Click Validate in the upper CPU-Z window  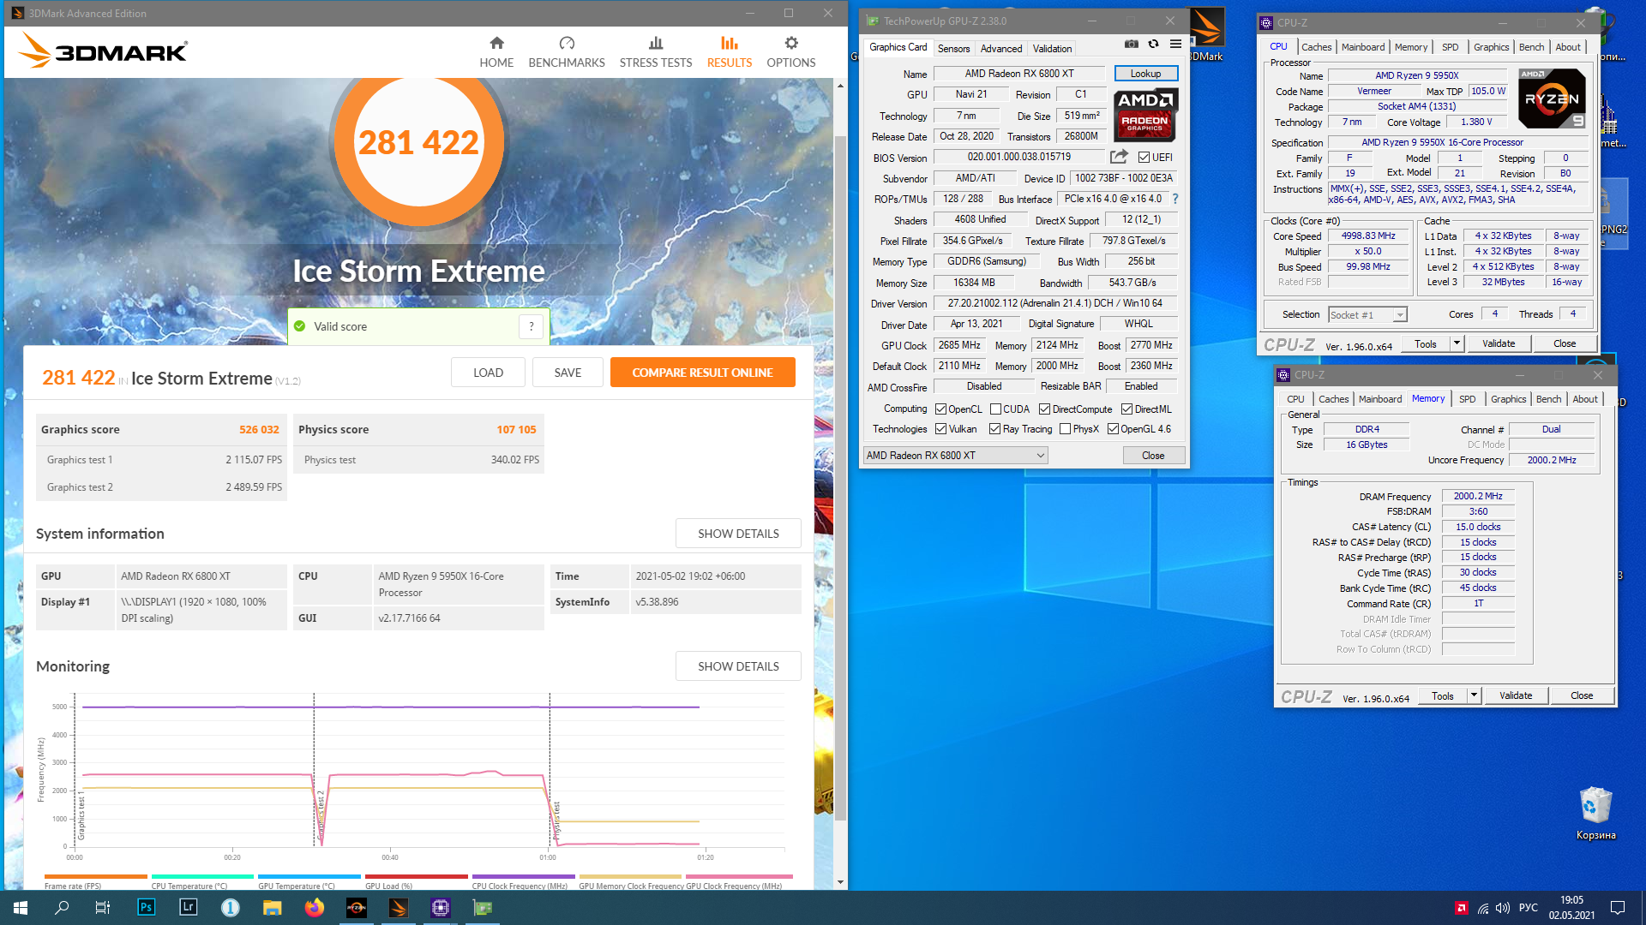tap(1499, 343)
